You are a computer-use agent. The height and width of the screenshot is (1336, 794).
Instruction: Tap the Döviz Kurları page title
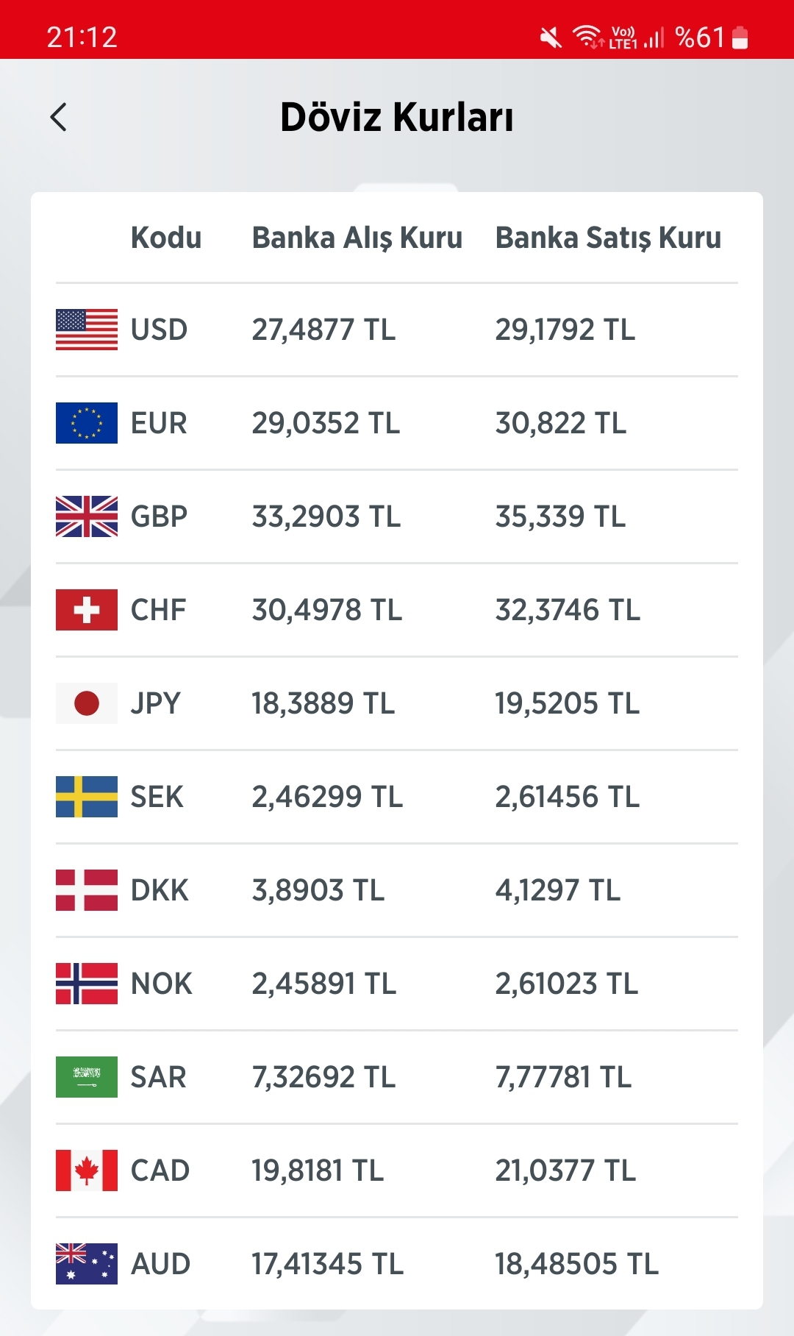(397, 117)
